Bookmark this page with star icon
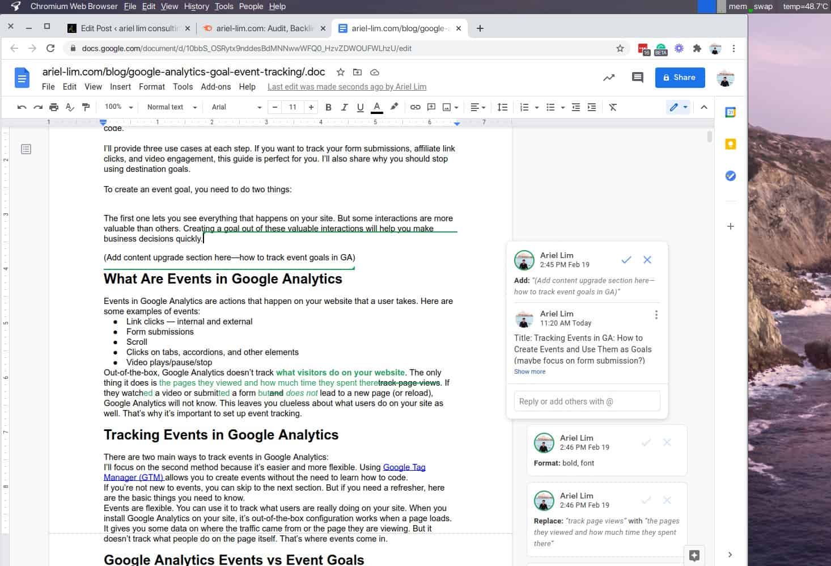The image size is (831, 566). click(620, 48)
